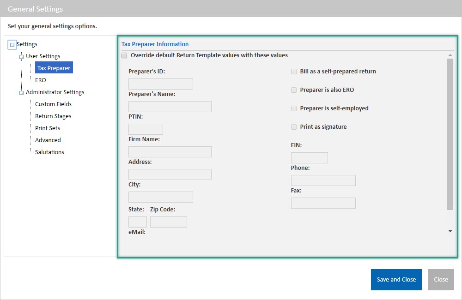The image size is (462, 300).
Task: Click the PTIN input field
Action: point(146,129)
